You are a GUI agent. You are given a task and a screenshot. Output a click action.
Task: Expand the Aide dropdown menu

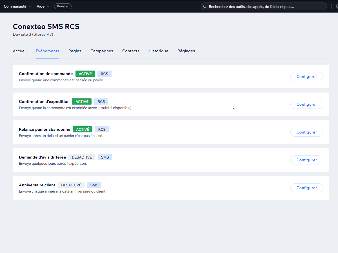(43, 6)
